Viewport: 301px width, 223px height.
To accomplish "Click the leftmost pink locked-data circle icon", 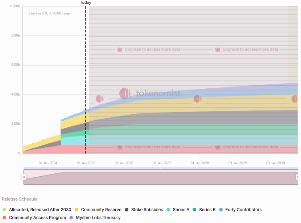I will click(99, 99).
